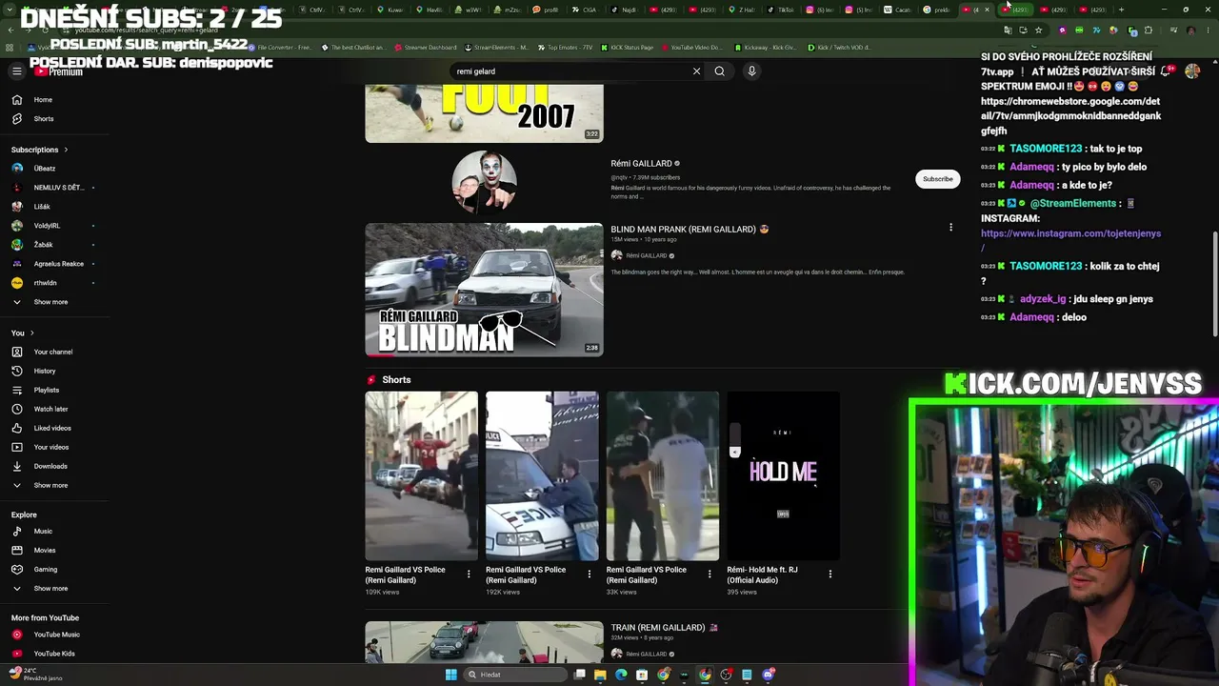
Task: Open Your channel page
Action: (55, 352)
